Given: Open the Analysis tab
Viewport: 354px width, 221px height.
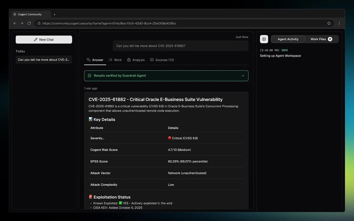Looking at the screenshot, I should coord(136,60).
